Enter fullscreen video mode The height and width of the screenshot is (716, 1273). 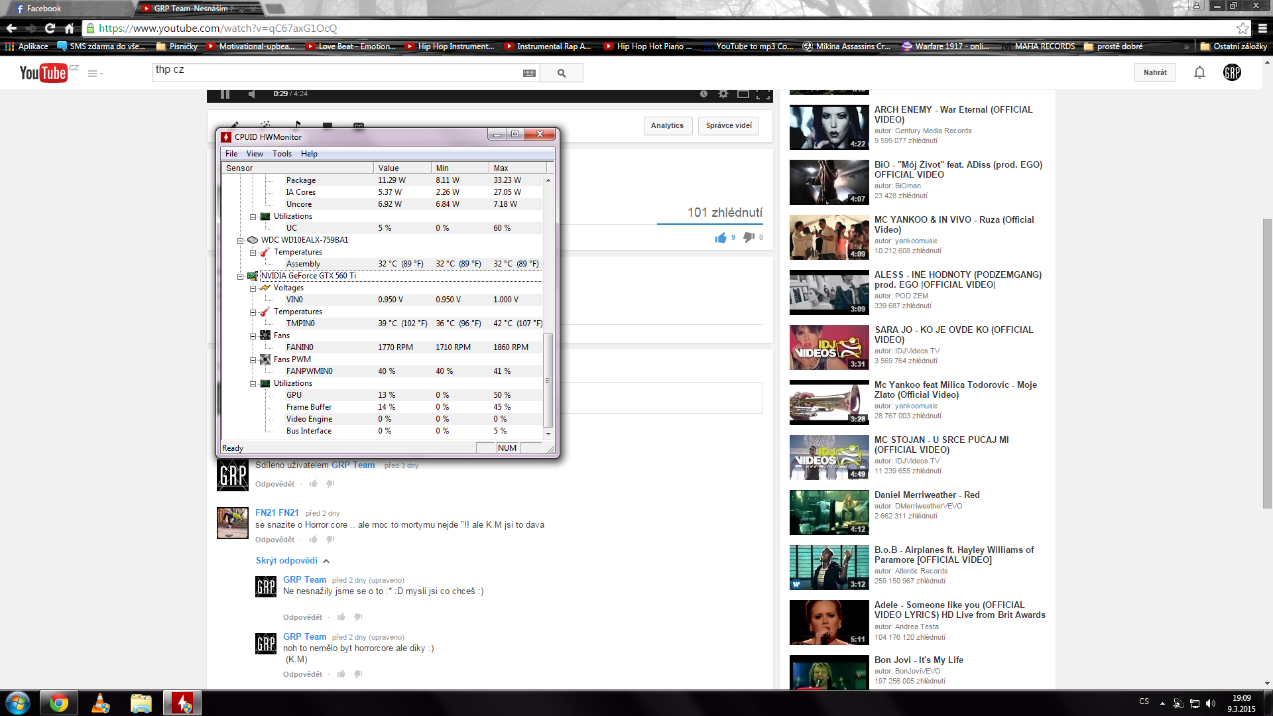(x=763, y=94)
